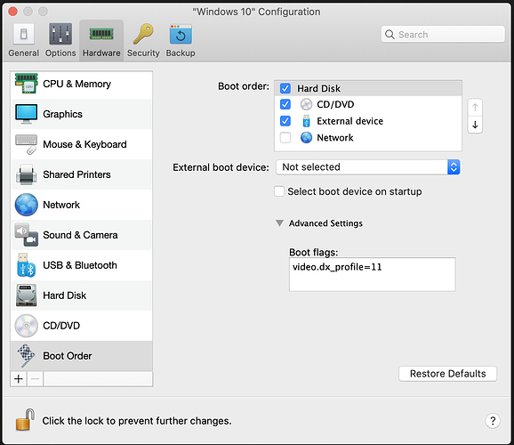This screenshot has width=514, height=445.
Task: Select USB & Bluetooth label
Action: [80, 265]
